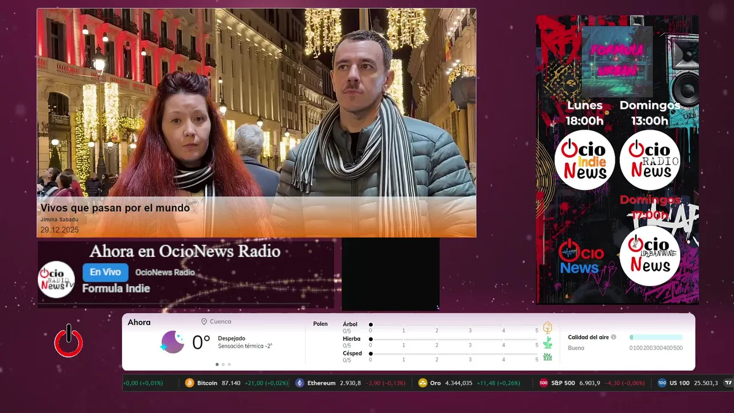Click the lawn (Césped) pollen icon

point(548,357)
